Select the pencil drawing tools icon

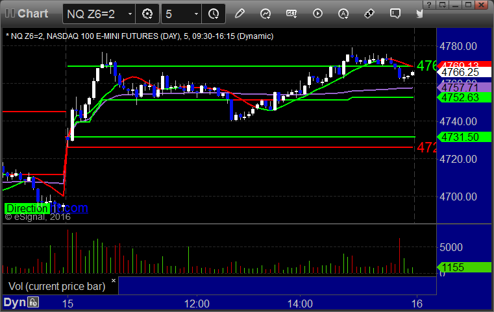(240, 14)
